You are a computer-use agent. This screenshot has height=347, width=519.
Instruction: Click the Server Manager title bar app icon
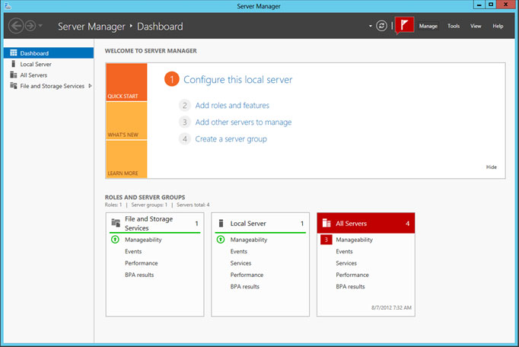[8, 5]
